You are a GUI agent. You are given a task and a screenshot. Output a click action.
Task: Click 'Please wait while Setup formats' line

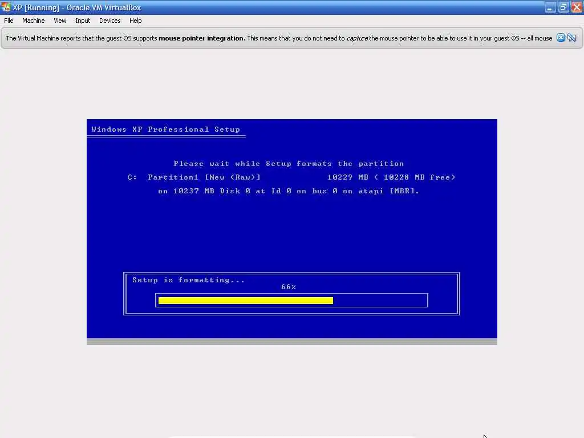[289, 164]
